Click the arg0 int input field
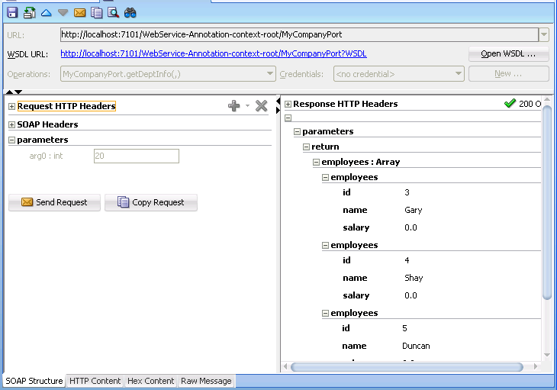 click(x=137, y=156)
